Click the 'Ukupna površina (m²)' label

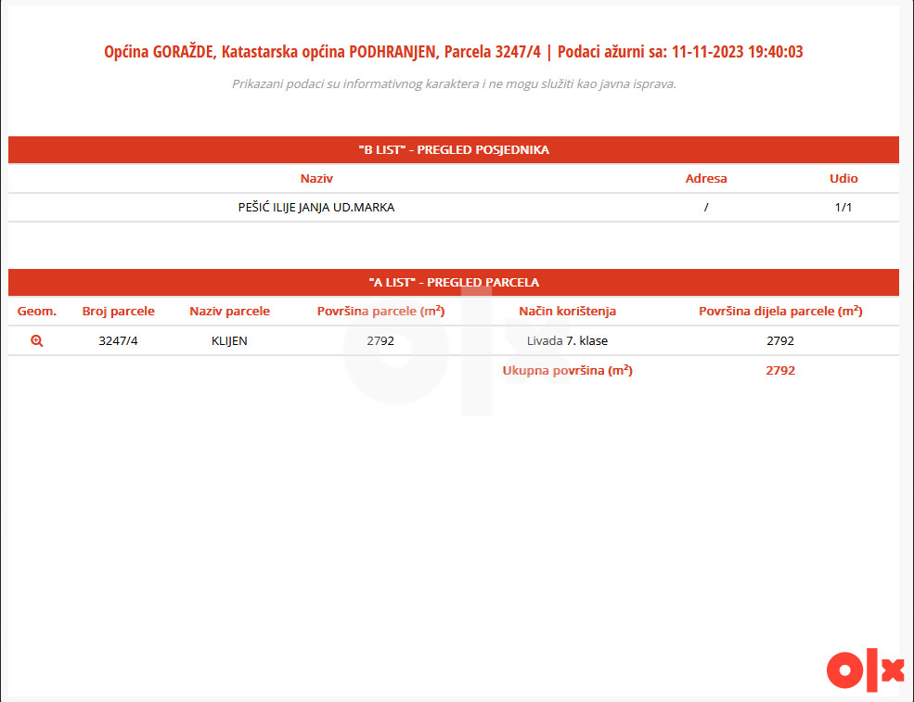point(567,371)
